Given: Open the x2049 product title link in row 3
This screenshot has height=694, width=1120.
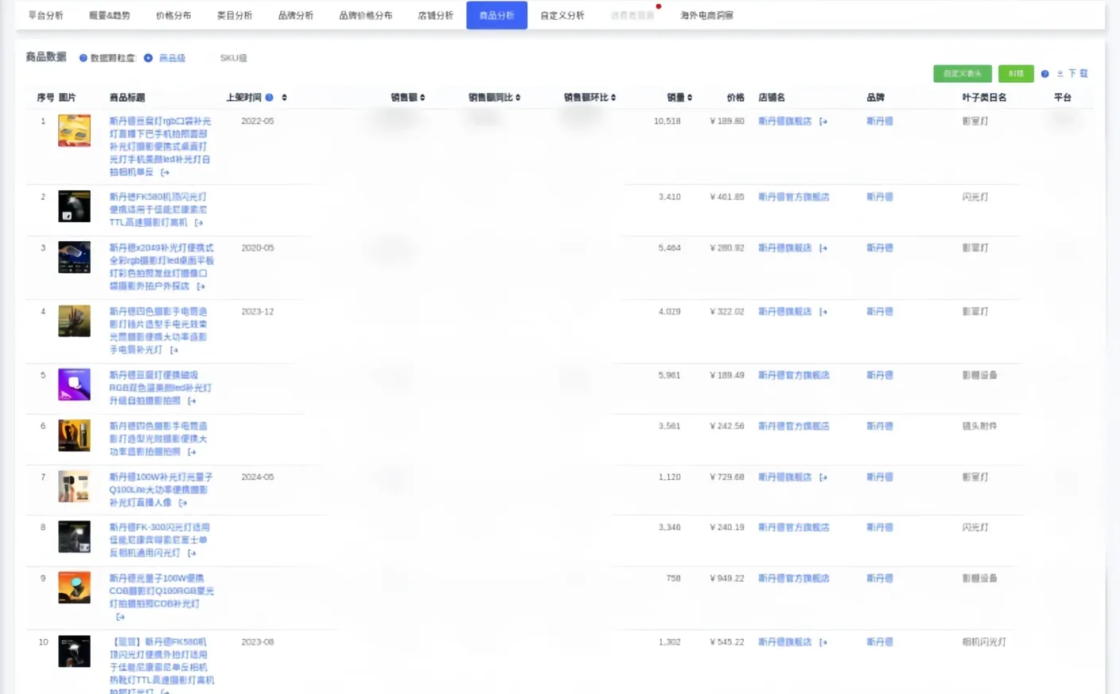Looking at the screenshot, I should point(161,267).
